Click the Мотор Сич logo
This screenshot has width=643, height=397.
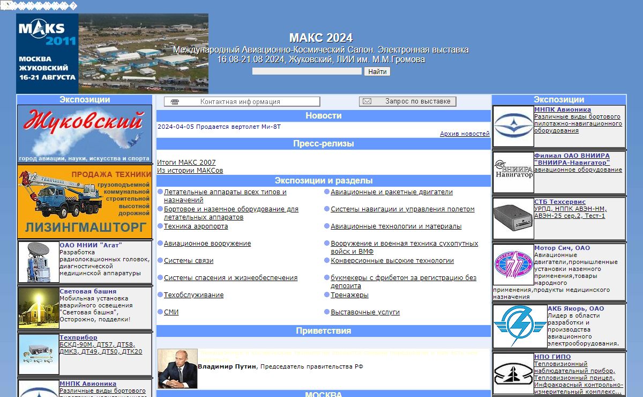pyautogui.click(x=513, y=265)
